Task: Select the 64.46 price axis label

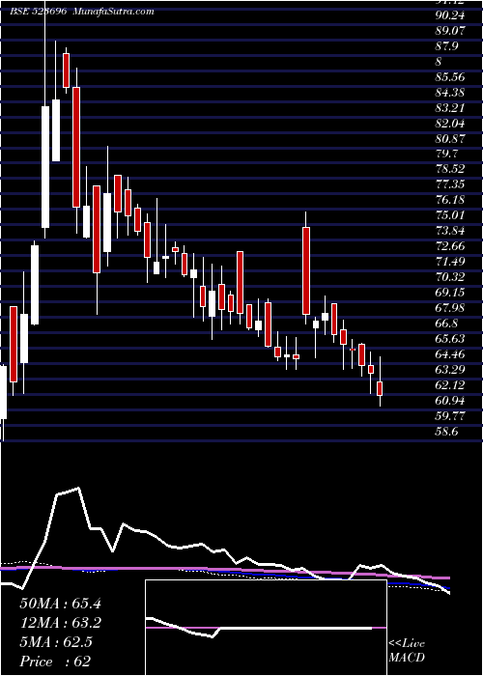Action: coord(450,354)
